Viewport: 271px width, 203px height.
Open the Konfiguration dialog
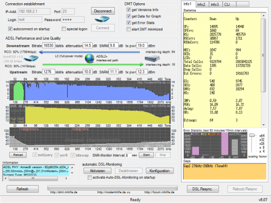tap(160, 171)
